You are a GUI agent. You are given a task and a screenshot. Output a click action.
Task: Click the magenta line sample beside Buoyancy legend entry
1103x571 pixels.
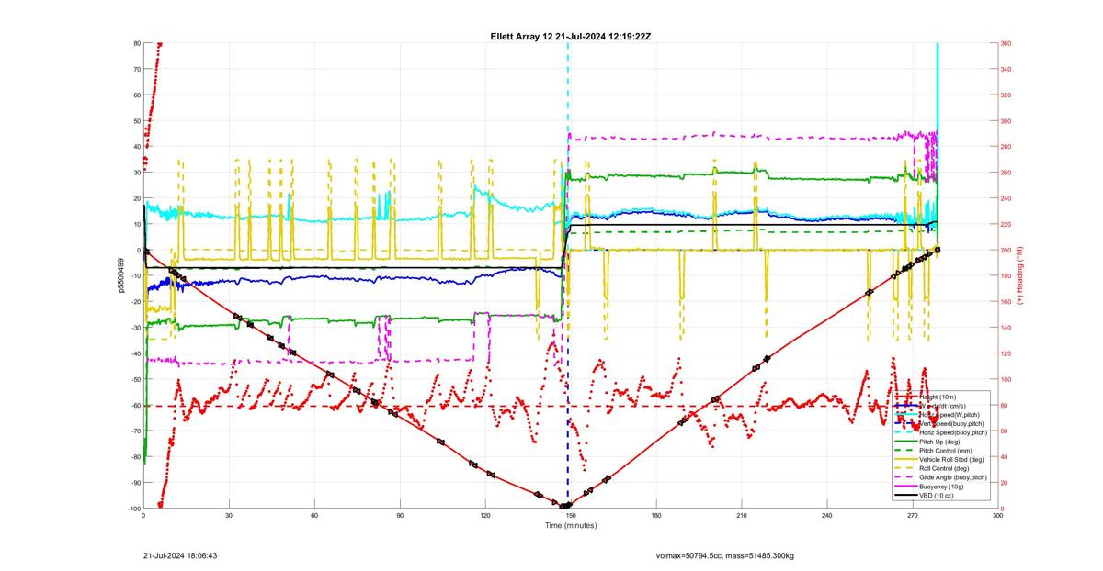(x=906, y=487)
